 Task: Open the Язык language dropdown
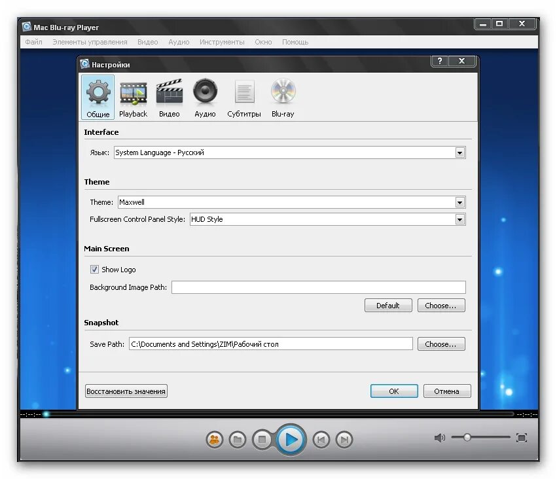tap(461, 152)
